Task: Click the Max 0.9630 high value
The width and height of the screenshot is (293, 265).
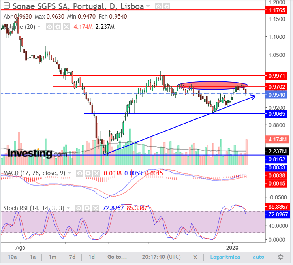Action: [x=49, y=17]
